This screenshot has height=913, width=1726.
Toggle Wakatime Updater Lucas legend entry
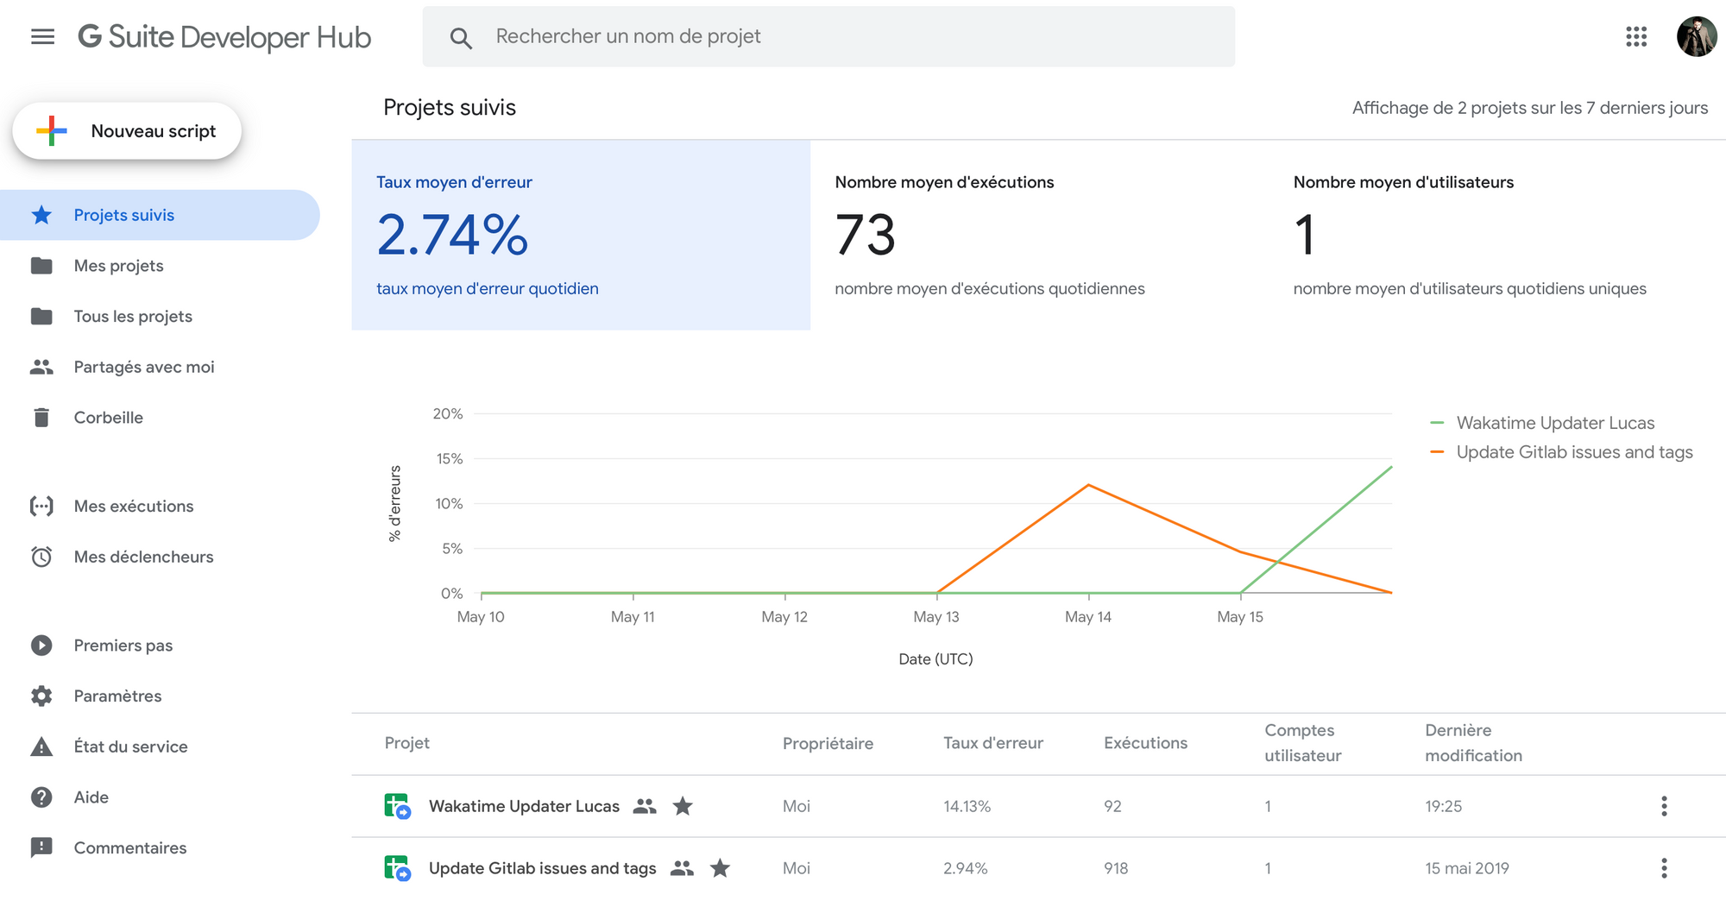tap(1542, 423)
